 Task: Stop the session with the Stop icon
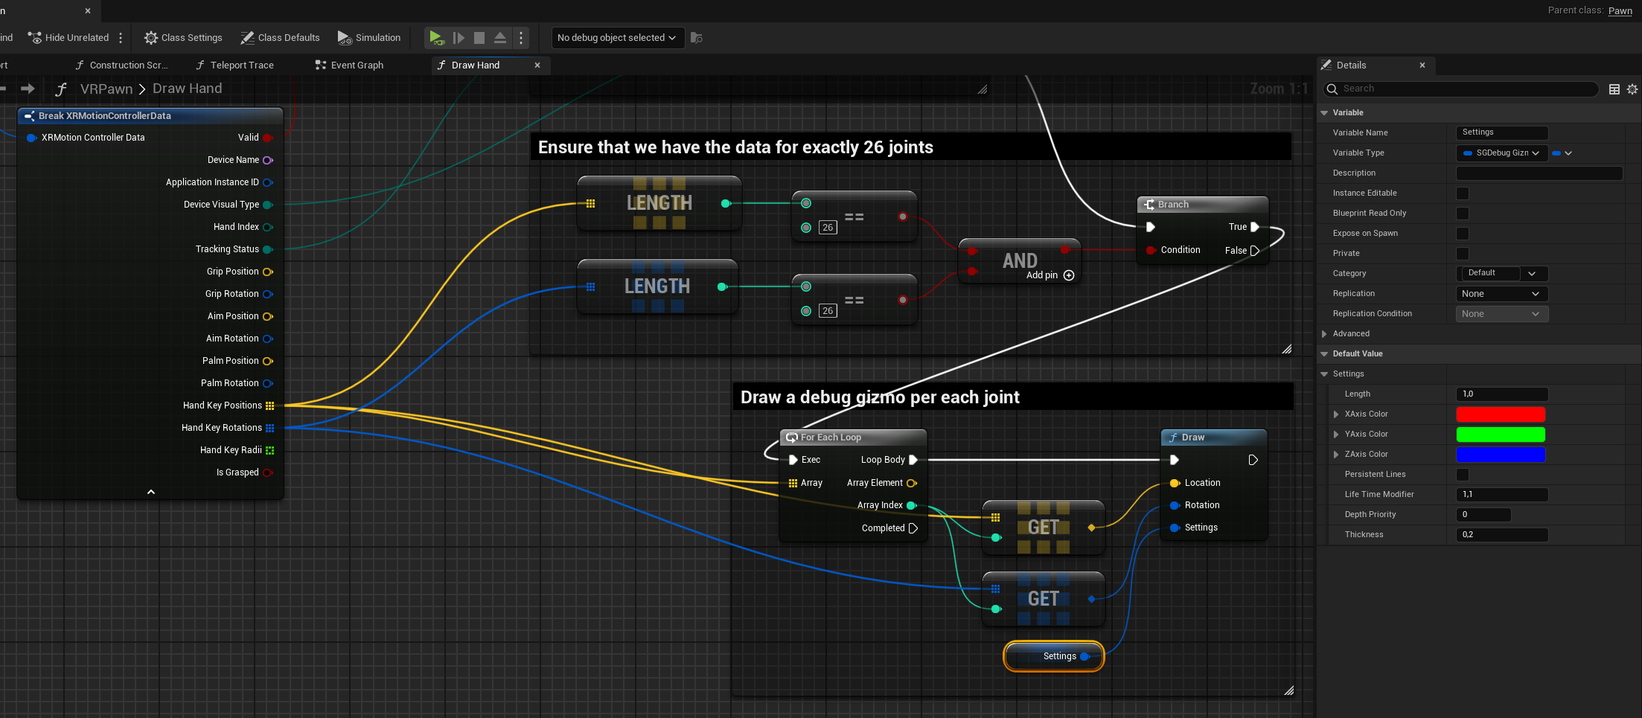click(x=479, y=37)
